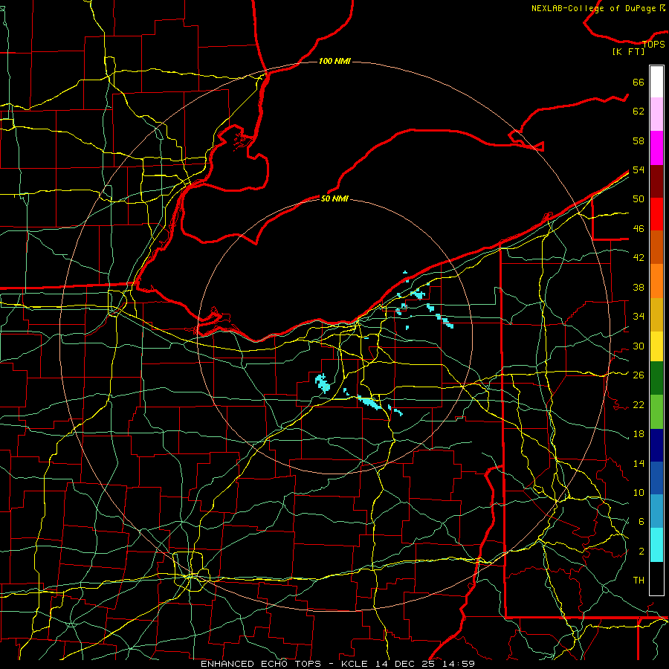
Task: Click the 50 legend value
Action: coord(639,198)
